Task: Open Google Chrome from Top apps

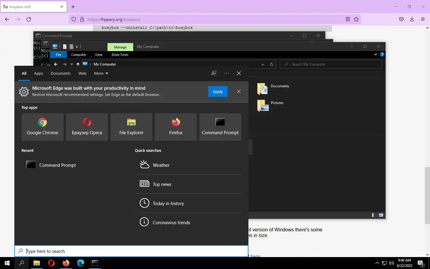Action: point(42,127)
